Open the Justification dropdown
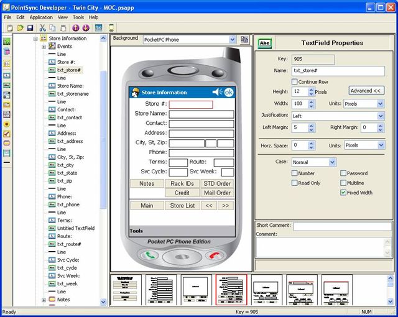This screenshot has height=317, width=398. (381, 116)
